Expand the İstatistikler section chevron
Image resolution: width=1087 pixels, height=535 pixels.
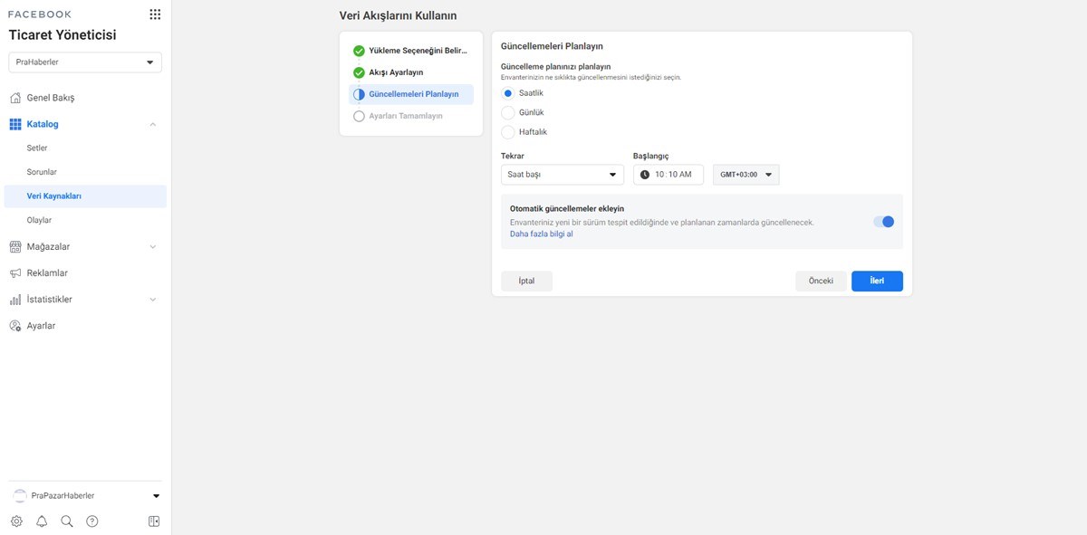tap(152, 300)
